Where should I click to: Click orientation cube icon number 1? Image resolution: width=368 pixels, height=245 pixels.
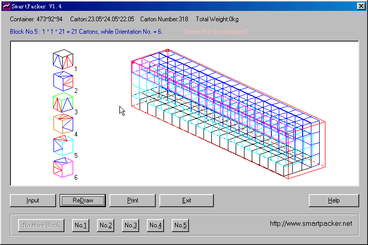pyautogui.click(x=63, y=59)
